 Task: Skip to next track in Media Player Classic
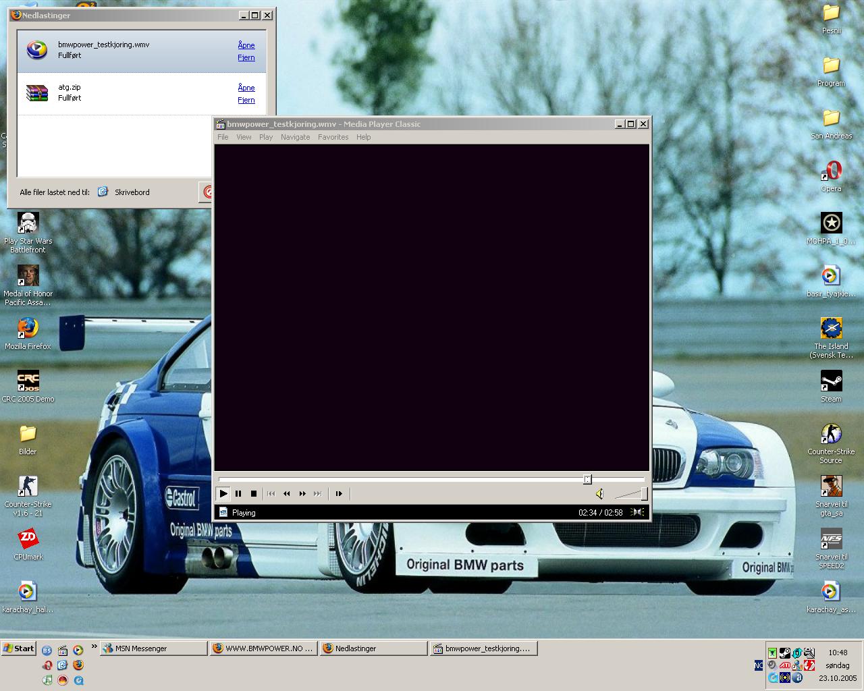(318, 493)
